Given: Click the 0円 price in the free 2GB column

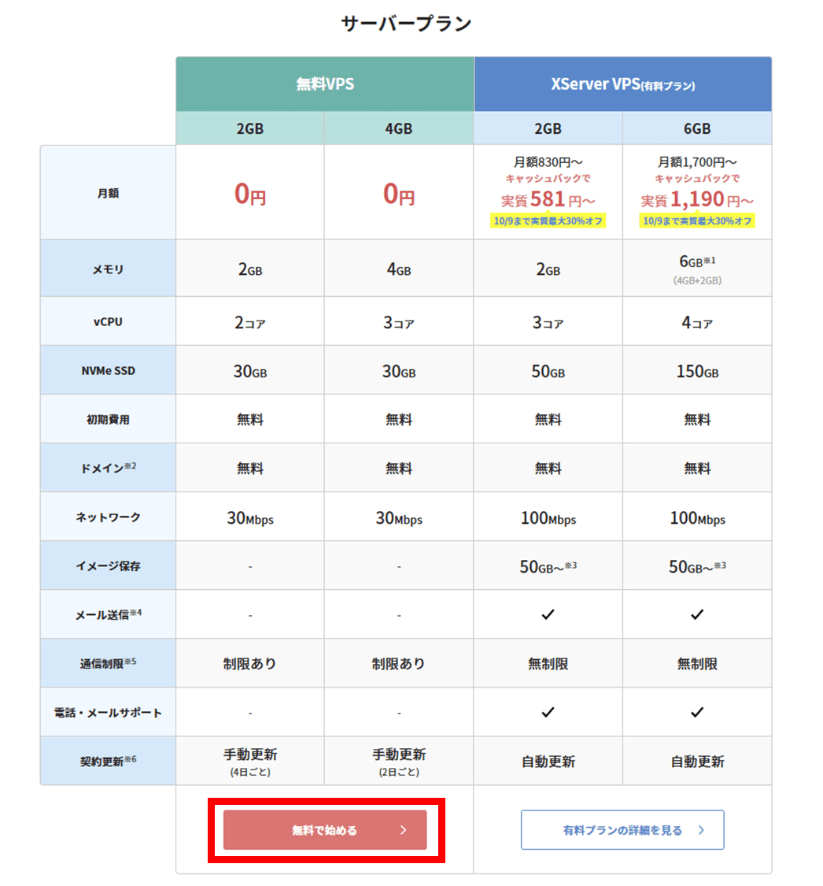Looking at the screenshot, I should pyautogui.click(x=250, y=194).
